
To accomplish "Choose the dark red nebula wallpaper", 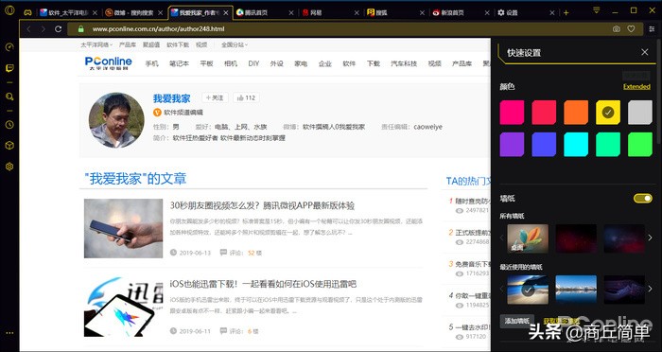I will [576, 238].
